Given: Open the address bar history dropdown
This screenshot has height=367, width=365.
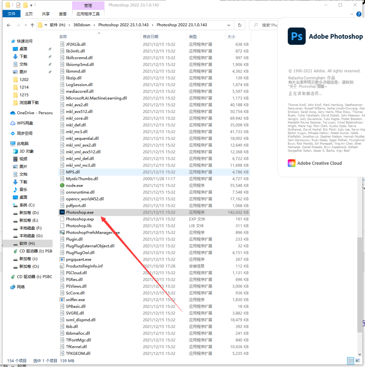Looking at the screenshot, I should click(229, 25).
